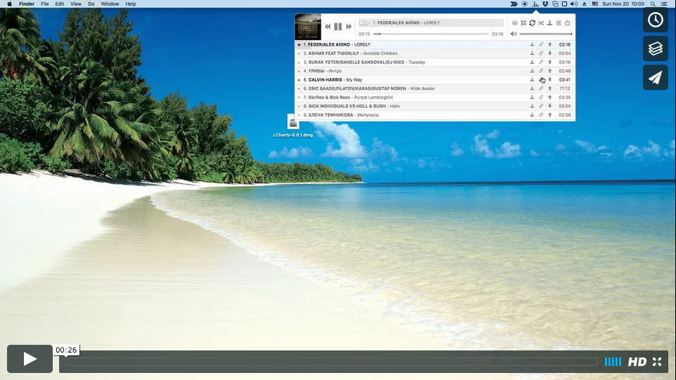The width and height of the screenshot is (676, 380).
Task: Download the BURAK YETER Tuesday track
Action: [x=532, y=62]
